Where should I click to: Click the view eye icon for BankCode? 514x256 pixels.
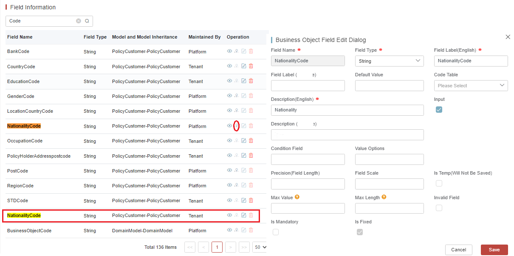229,51
